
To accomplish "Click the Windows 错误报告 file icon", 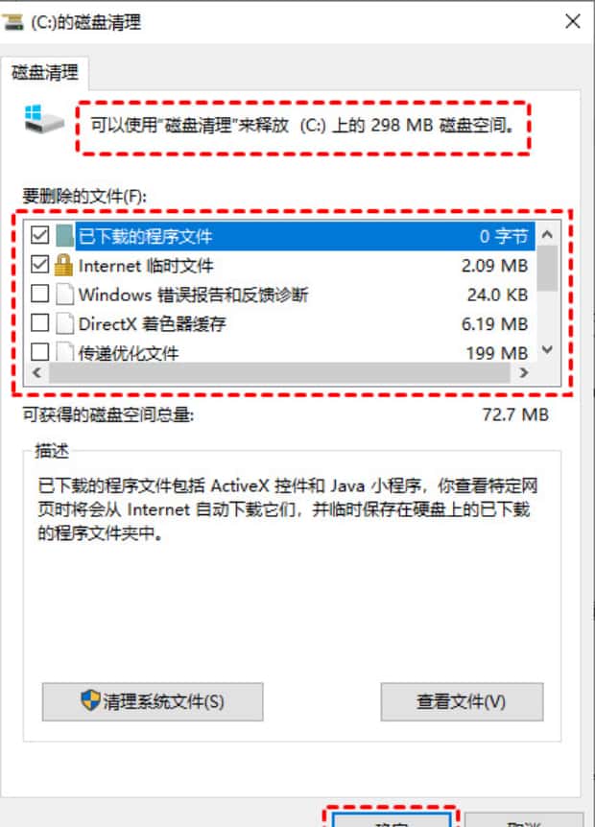I will (65, 295).
